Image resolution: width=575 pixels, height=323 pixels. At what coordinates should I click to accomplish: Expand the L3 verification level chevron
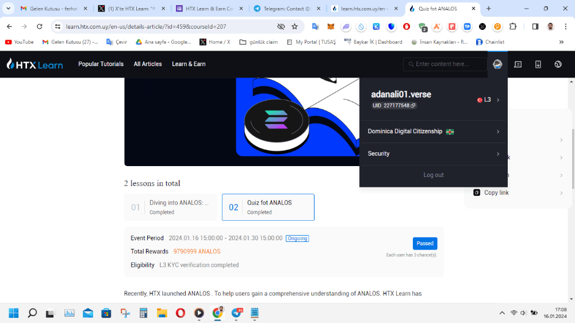tap(498, 100)
